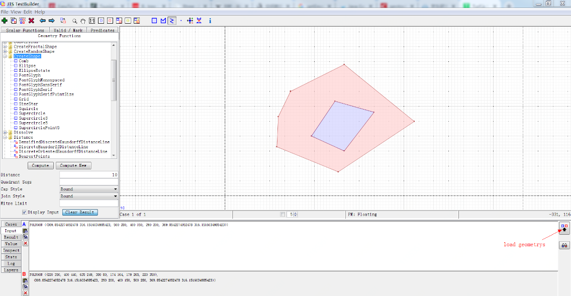Screen dimensions: 571x296
Task: Click the binoculars geometry inspect icon
Action: [x=563, y=245]
